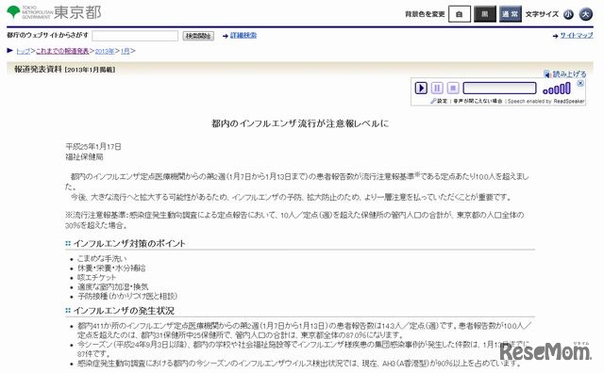Click the 検索開始 search button
Image resolution: width=604 pixels, height=373 pixels.
point(198,36)
